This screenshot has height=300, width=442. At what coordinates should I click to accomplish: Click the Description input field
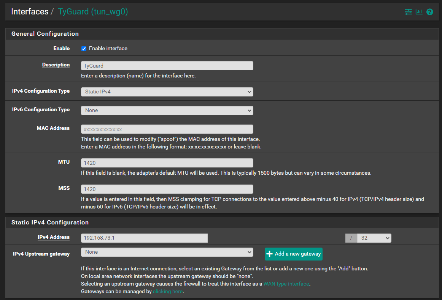[167, 66]
